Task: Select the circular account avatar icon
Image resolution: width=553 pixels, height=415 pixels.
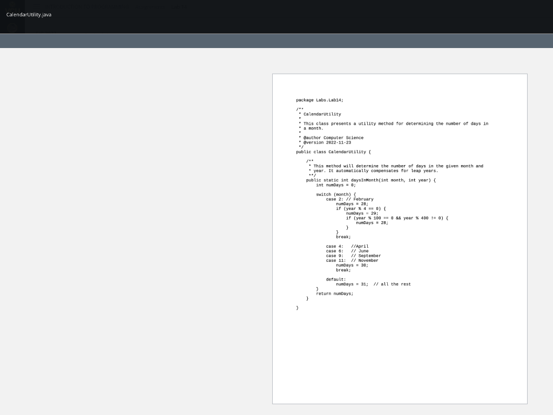Action: point(12,27)
